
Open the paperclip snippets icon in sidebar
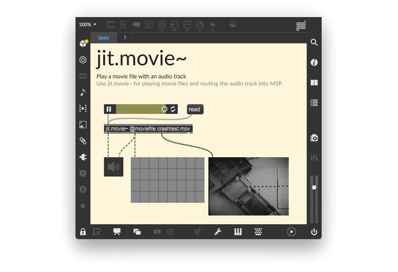[83, 141]
